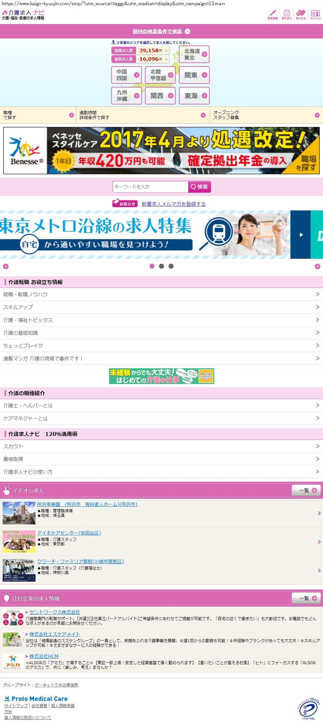Open 会員登録 member registration pencil icon
The width and height of the screenshot is (323, 724).
click(x=272, y=14)
